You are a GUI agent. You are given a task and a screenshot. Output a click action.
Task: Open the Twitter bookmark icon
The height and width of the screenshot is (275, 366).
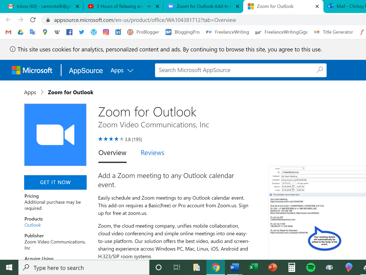click(x=82, y=32)
